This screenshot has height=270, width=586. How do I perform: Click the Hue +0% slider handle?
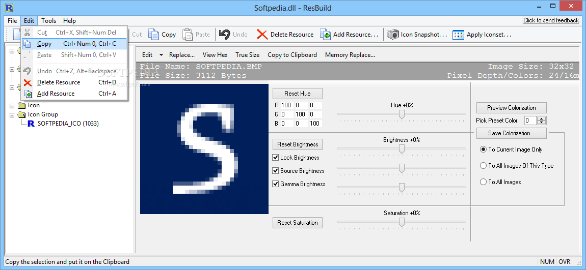[402, 114]
